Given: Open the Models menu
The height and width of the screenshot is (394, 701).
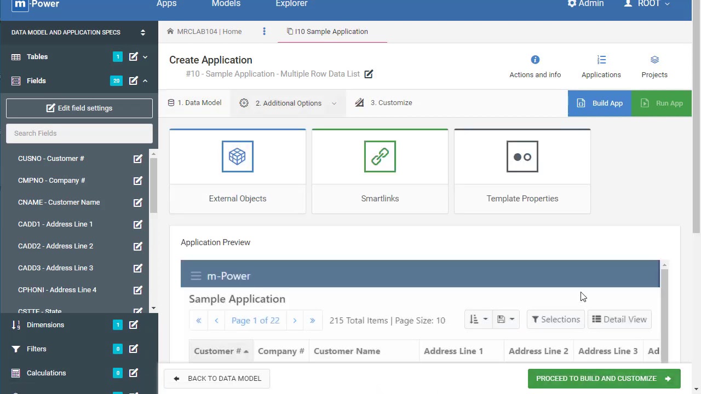Looking at the screenshot, I should coord(226,4).
